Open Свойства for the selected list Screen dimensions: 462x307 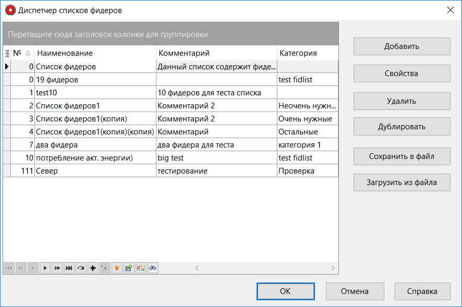click(402, 73)
